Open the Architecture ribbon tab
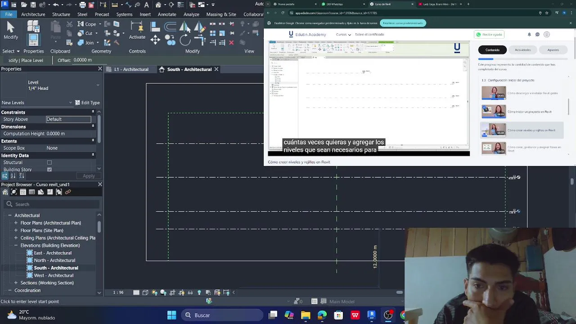The height and width of the screenshot is (324, 576). tap(33, 14)
